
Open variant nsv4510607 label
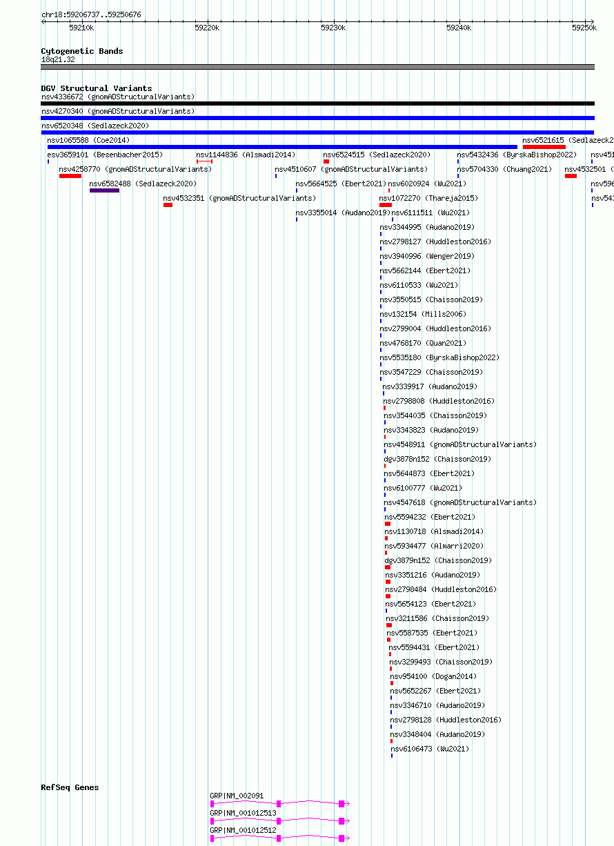coord(351,169)
